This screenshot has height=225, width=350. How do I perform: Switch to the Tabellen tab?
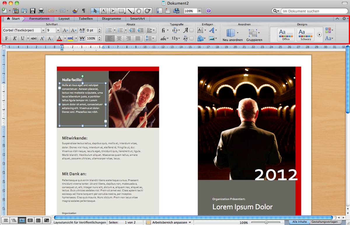point(86,19)
